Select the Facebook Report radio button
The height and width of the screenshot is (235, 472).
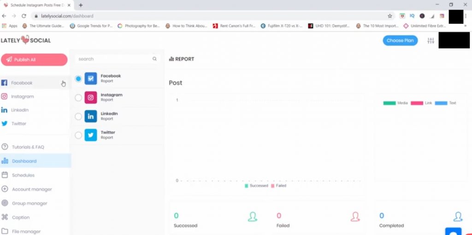tap(78, 79)
